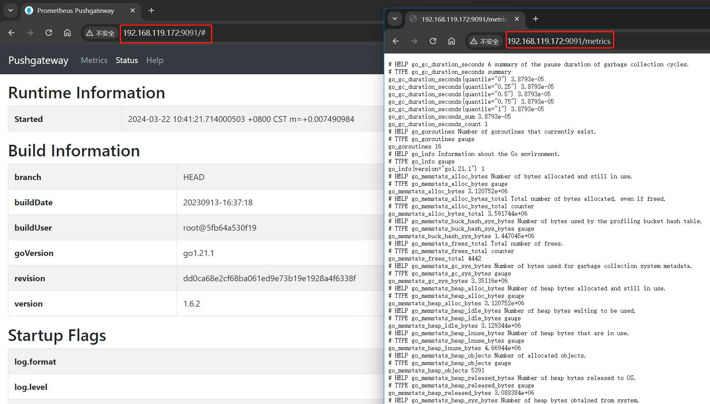710x404 pixels.
Task: Open the Metrics nav item
Action: tap(94, 60)
